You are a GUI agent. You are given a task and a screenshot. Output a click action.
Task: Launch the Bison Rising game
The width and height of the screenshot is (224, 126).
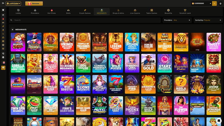pyautogui.click(x=100, y=42)
